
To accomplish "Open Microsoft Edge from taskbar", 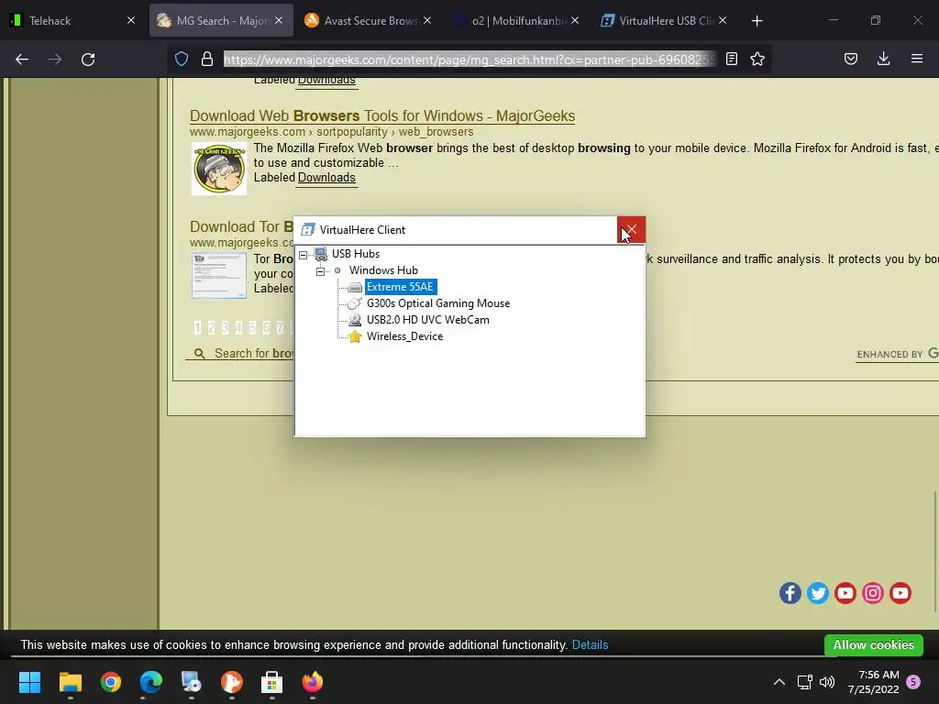I will (x=151, y=682).
